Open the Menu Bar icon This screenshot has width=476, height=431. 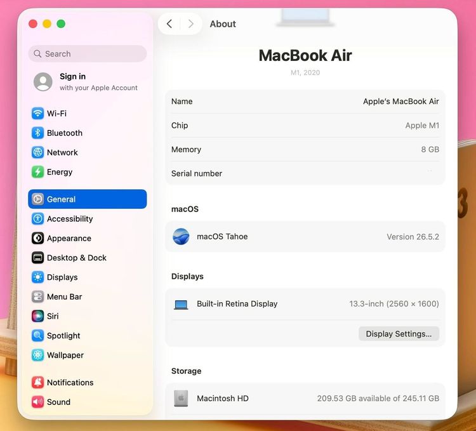coord(37,296)
